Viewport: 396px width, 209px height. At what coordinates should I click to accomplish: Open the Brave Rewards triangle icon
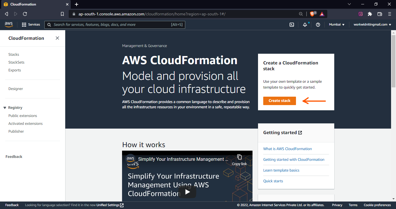pos(322,14)
